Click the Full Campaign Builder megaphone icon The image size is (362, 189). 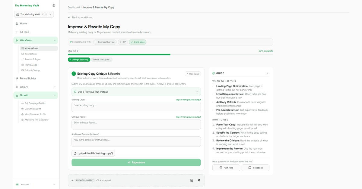click(22, 103)
